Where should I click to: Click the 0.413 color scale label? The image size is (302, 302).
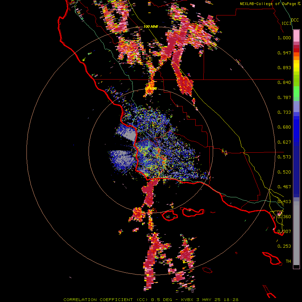[284, 202]
